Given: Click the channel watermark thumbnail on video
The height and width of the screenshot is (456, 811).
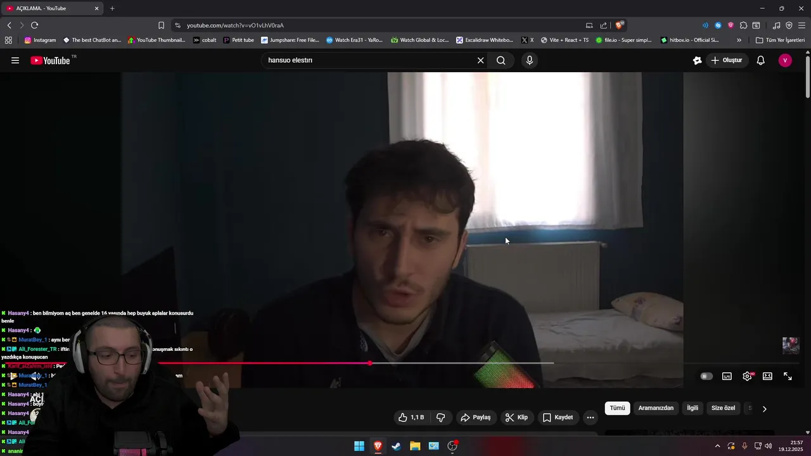Looking at the screenshot, I should [x=791, y=345].
